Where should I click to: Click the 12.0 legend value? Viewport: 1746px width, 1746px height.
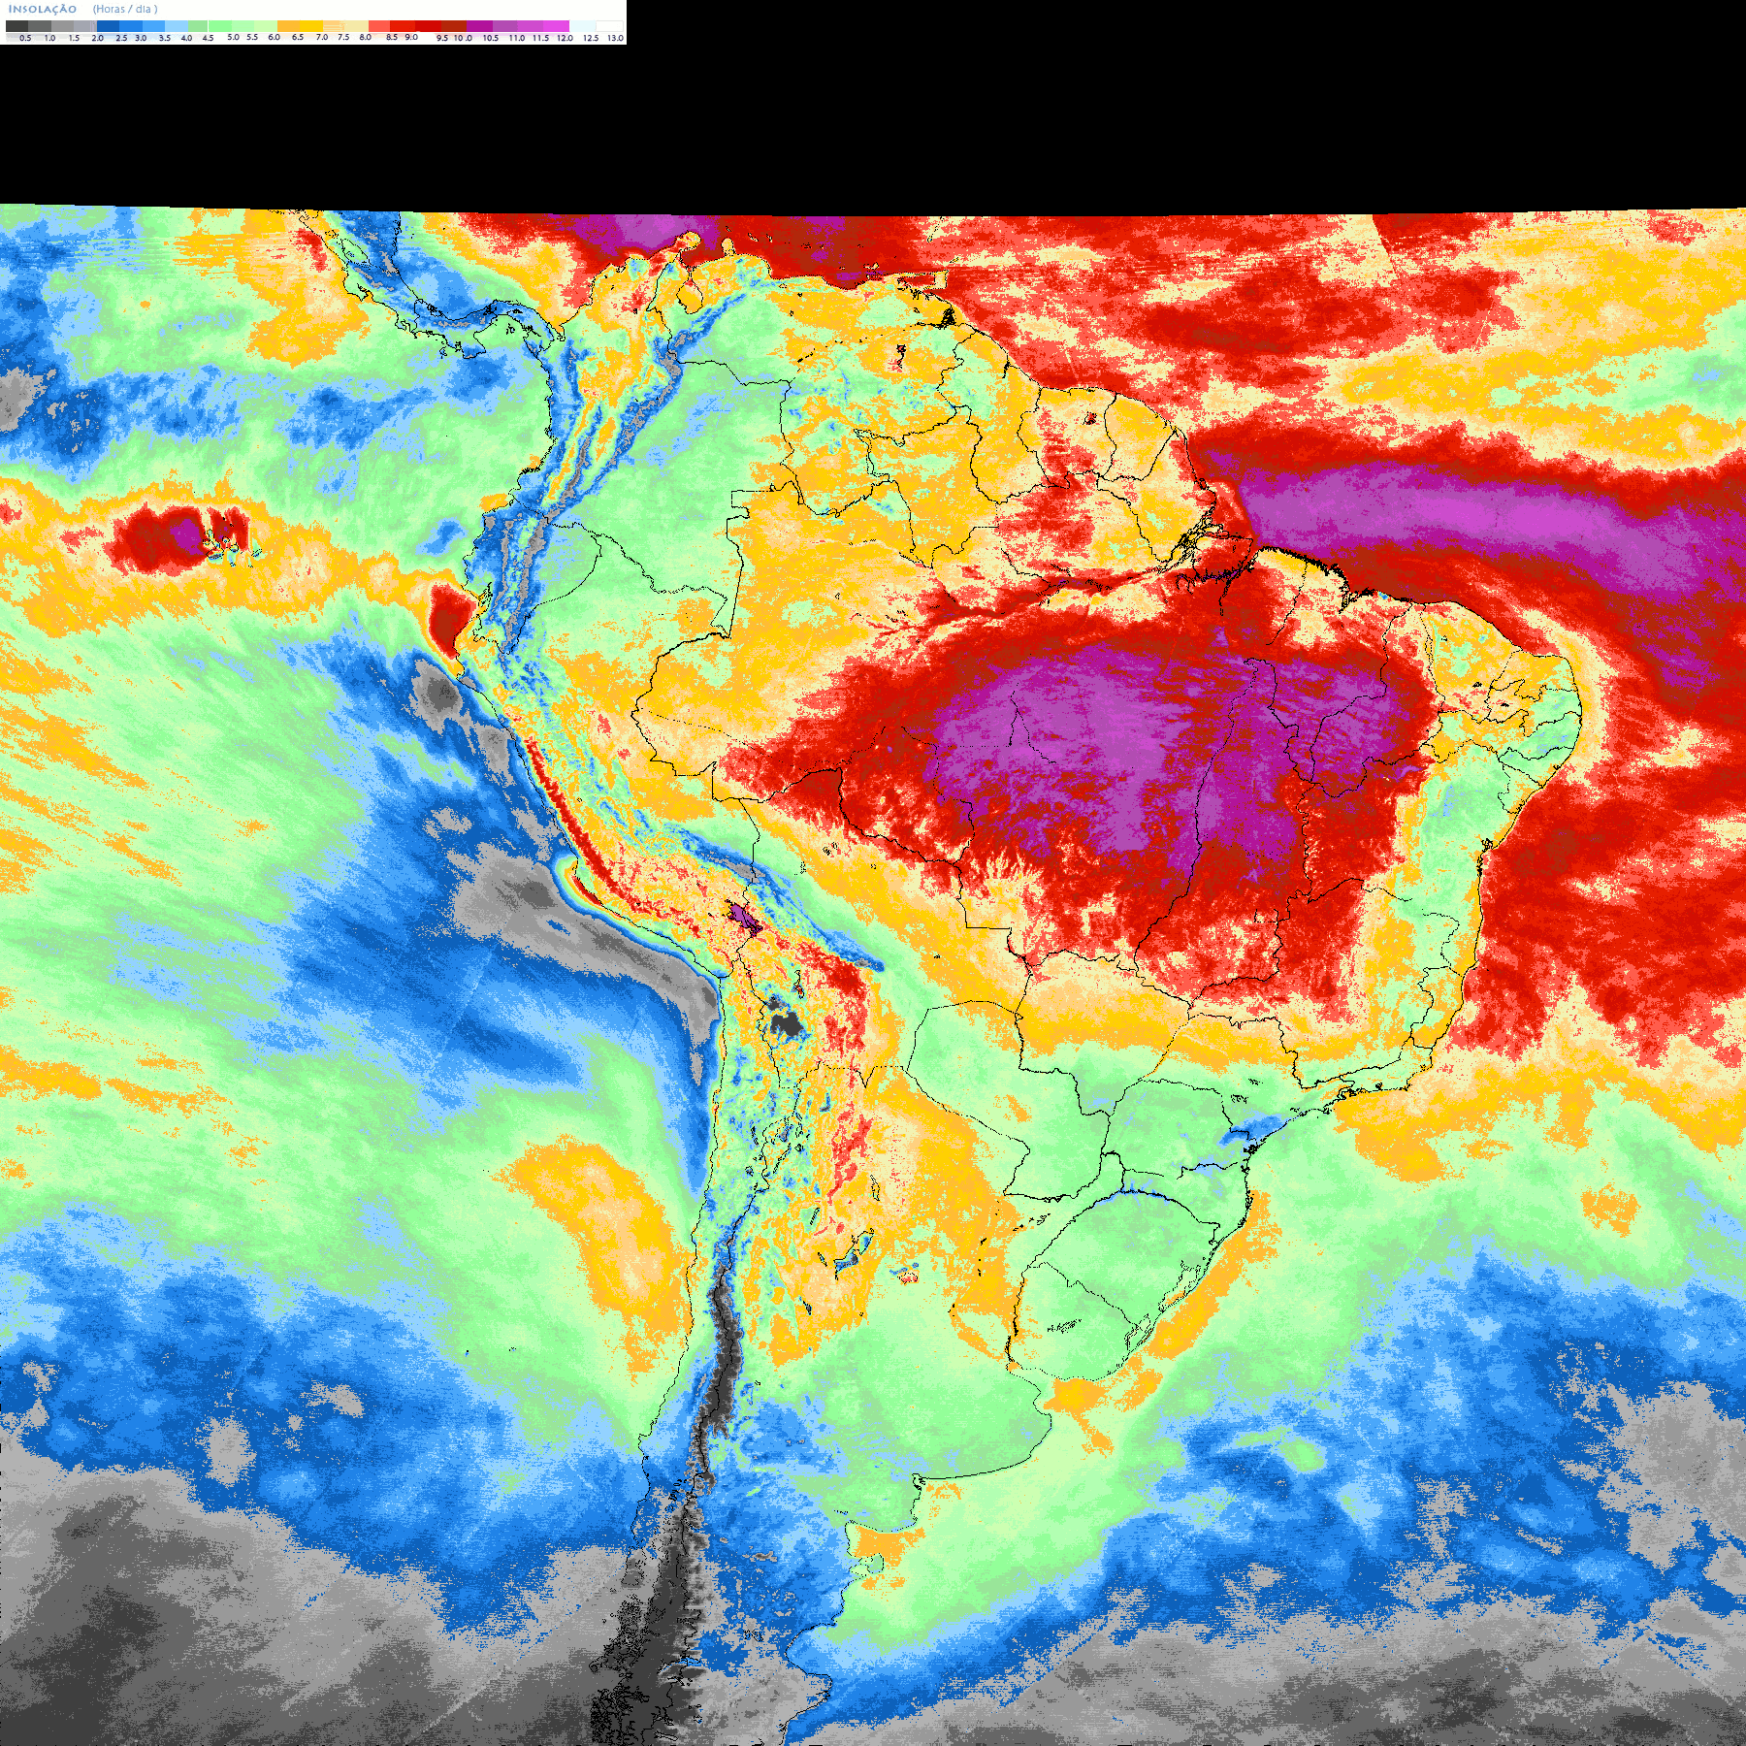click(x=565, y=38)
